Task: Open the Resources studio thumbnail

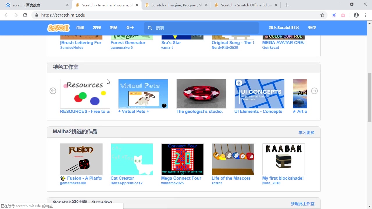Action: (x=85, y=94)
